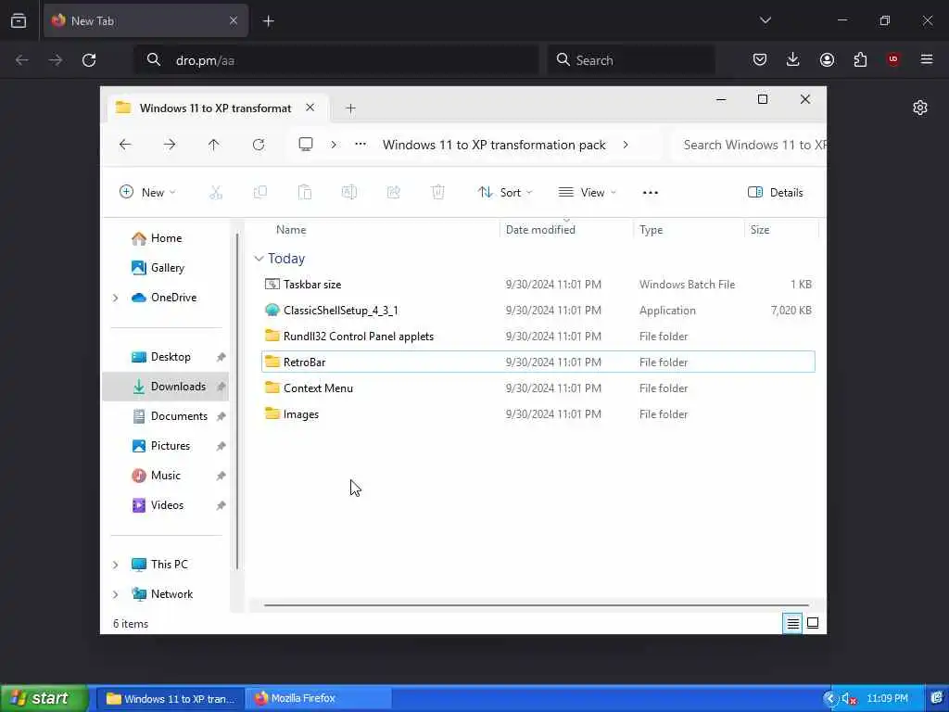This screenshot has width=949, height=712.
Task: Close the Firefox New Tab tab
Action: click(x=233, y=20)
